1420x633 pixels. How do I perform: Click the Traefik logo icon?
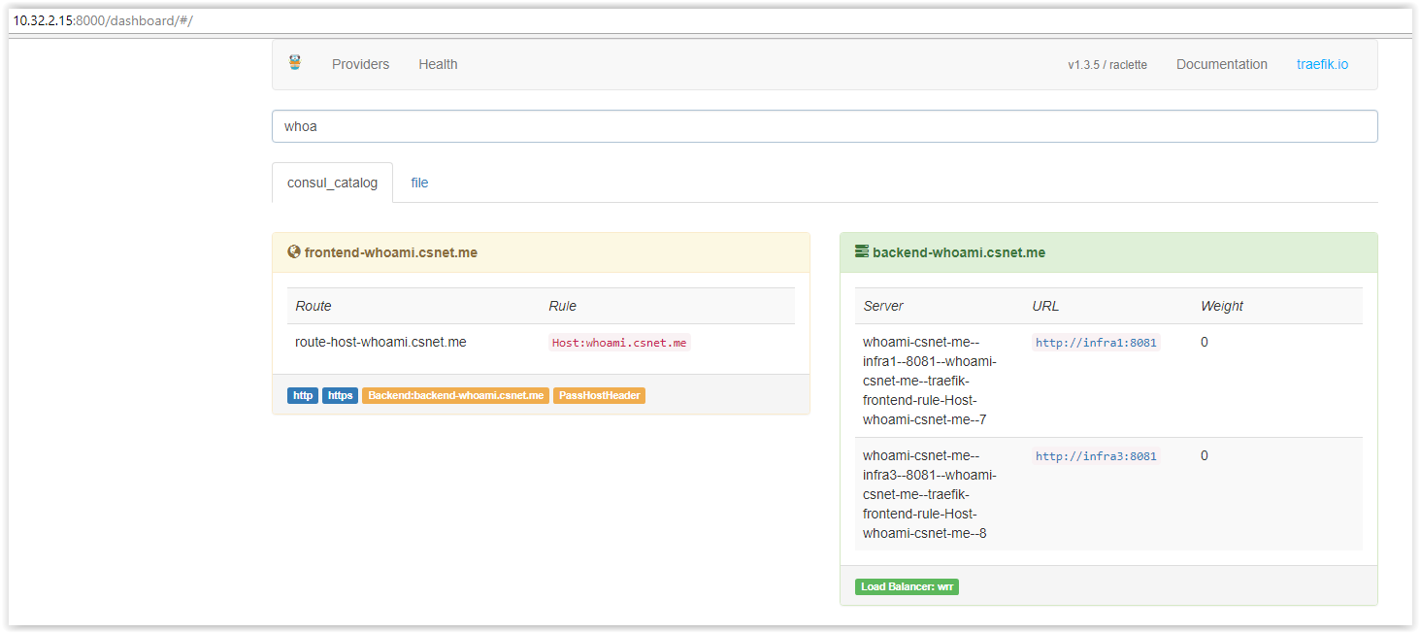pyautogui.click(x=295, y=63)
